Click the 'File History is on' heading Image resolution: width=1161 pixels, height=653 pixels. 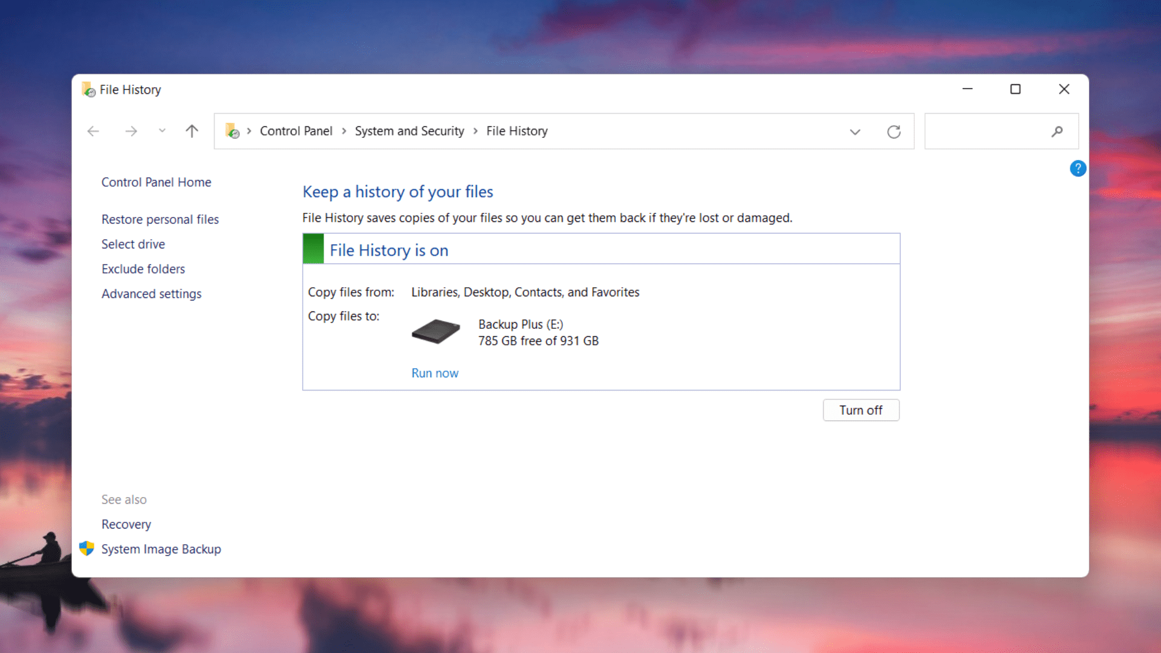point(389,250)
